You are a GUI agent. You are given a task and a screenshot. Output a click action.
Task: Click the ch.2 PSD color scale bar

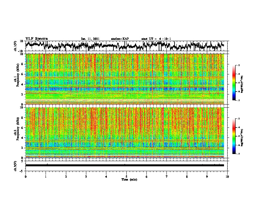[234, 136]
